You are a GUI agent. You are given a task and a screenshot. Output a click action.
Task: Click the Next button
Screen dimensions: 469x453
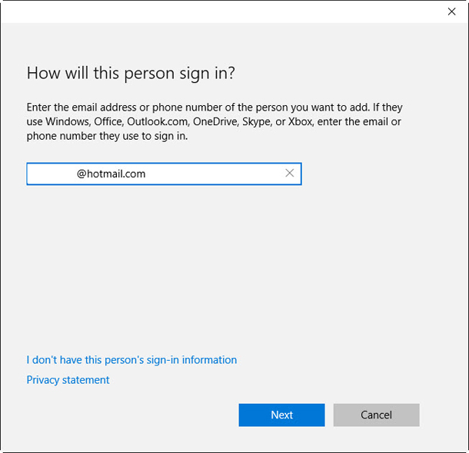281,415
